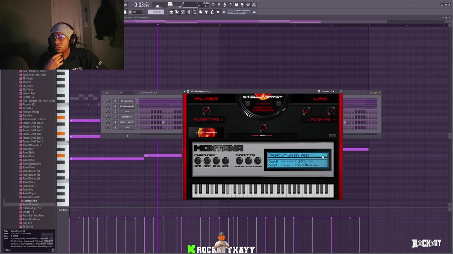Open the playlist view icon
This screenshot has height=254, width=453.
[171, 12]
